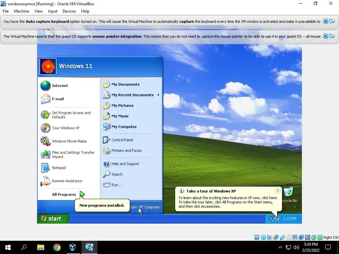Dismiss the mouse pointer integration notification
Viewport: 339px width, 254px height.
click(325, 36)
